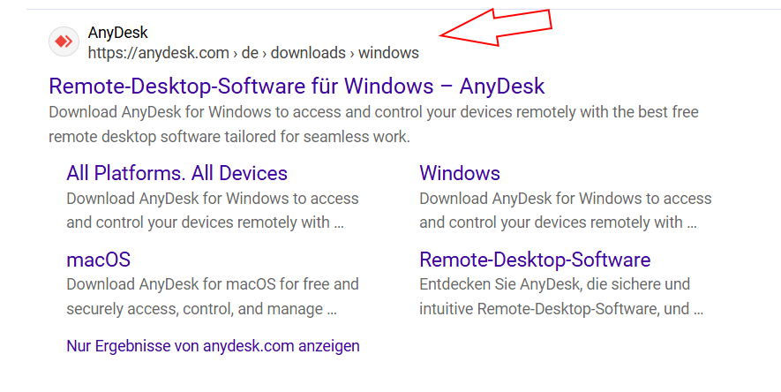Click the https://anydesk.com domain in the breadcrumb
The image size is (781, 392).
(159, 53)
